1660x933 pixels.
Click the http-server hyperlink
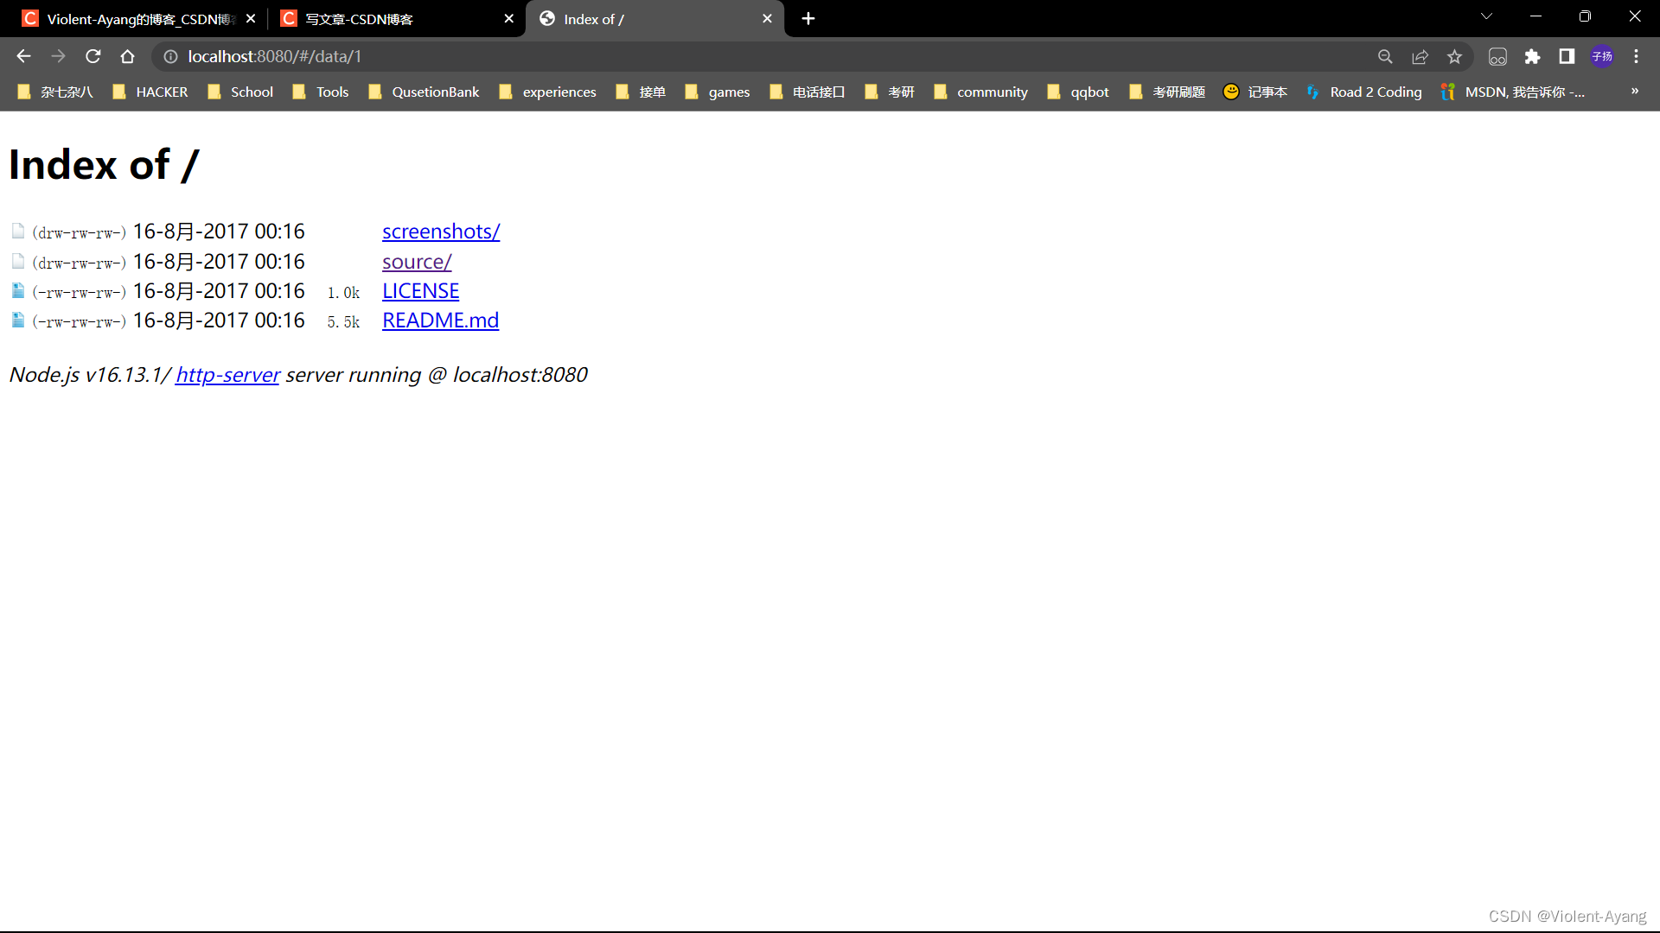coord(228,374)
